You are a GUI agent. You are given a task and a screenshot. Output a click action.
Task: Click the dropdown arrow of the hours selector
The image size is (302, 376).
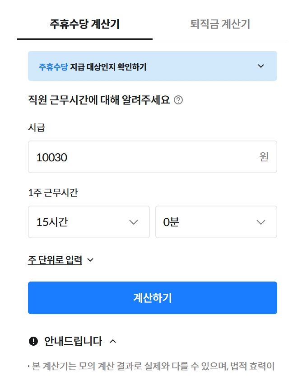(x=133, y=222)
